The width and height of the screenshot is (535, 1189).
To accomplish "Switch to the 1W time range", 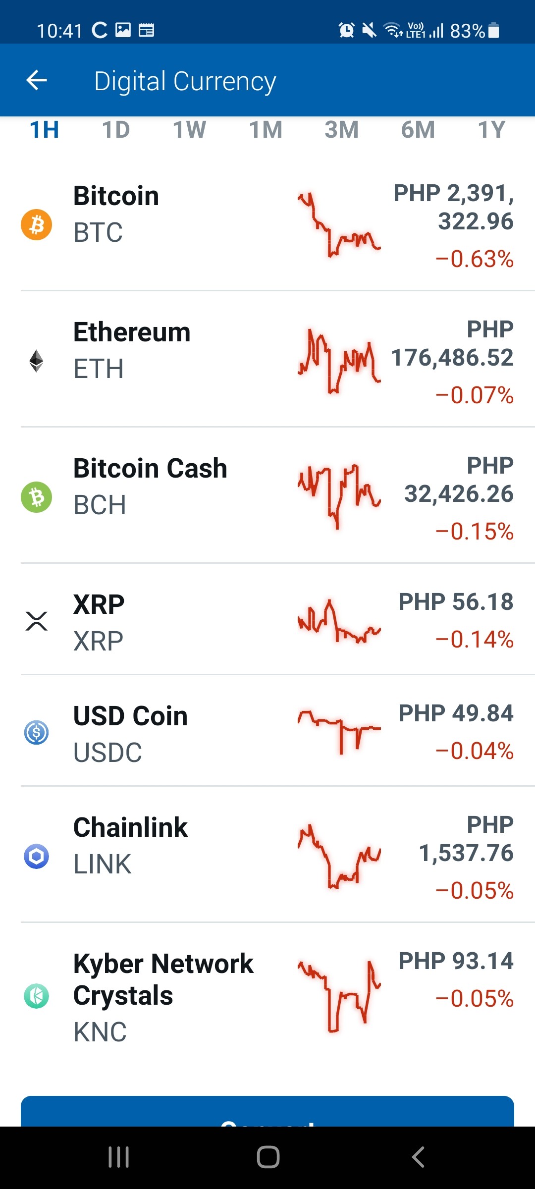I will (189, 130).
